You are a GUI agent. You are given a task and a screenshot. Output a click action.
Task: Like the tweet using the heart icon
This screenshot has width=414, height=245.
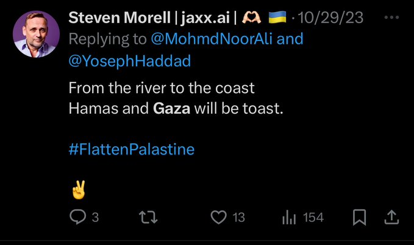pyautogui.click(x=218, y=217)
